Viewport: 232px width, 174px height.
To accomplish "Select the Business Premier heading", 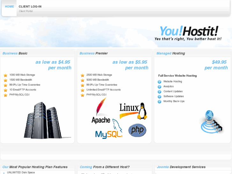I will (x=94, y=53).
